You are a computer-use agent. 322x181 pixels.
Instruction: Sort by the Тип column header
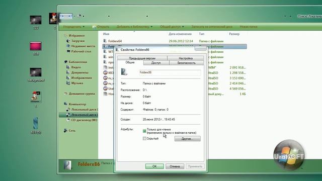pos(201,34)
